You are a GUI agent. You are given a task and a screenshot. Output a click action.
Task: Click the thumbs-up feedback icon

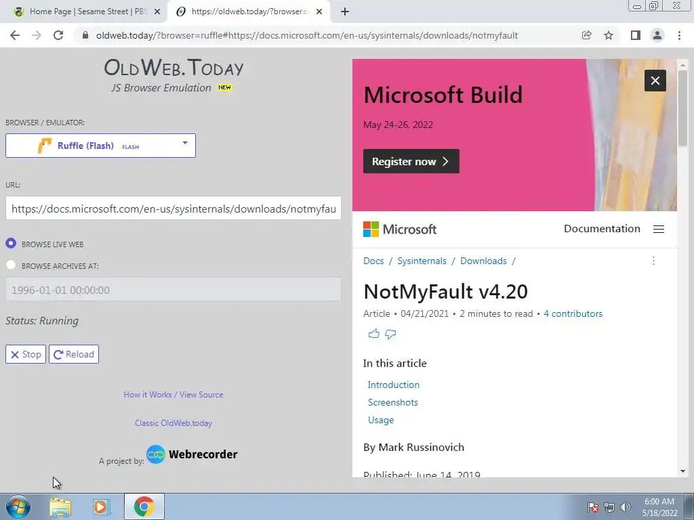[x=374, y=334]
